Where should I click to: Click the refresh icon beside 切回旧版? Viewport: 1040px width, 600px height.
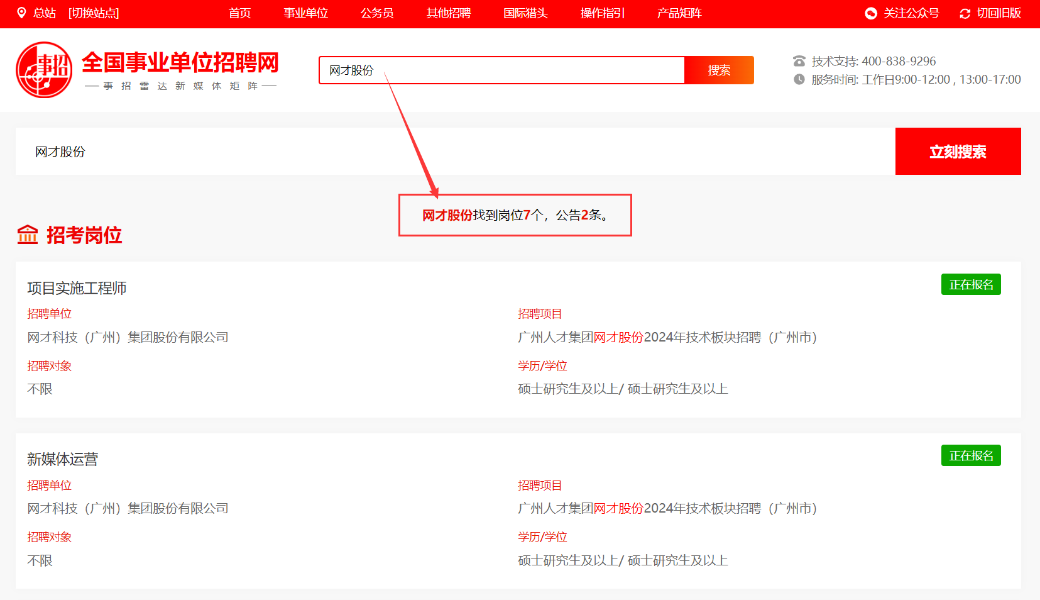point(965,13)
